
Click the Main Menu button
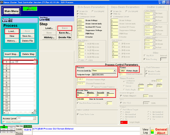pos(12,11)
